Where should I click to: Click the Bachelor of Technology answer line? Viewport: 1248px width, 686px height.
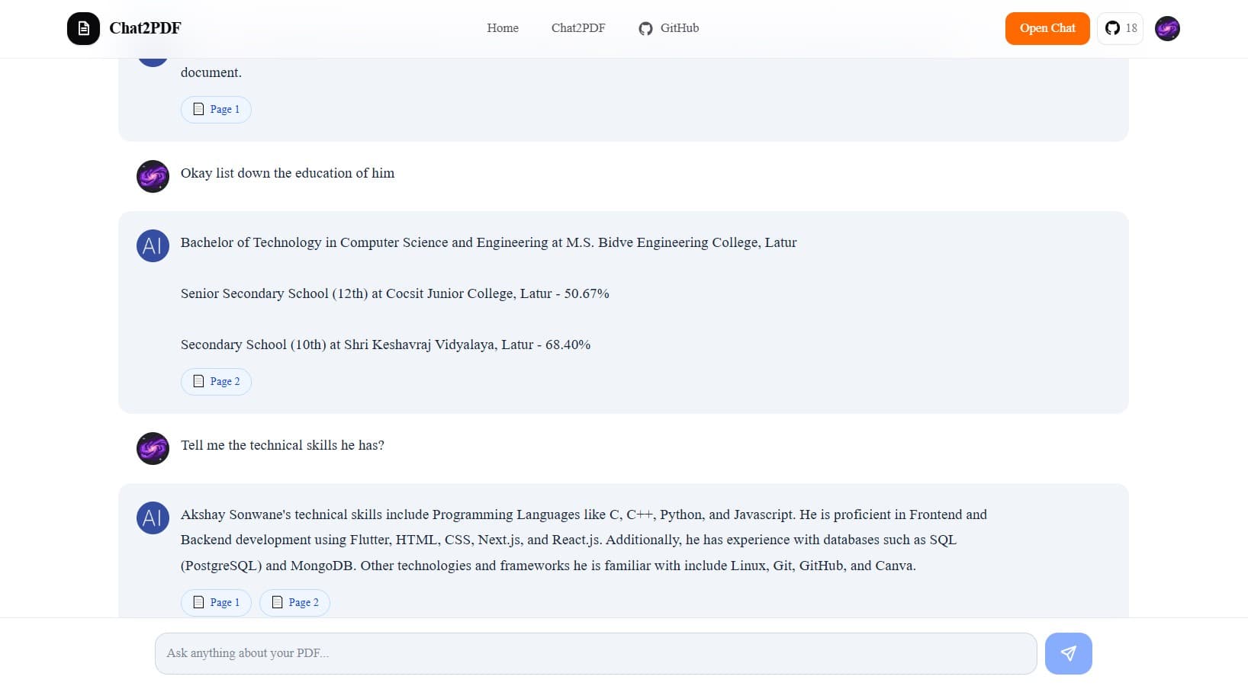click(x=488, y=242)
